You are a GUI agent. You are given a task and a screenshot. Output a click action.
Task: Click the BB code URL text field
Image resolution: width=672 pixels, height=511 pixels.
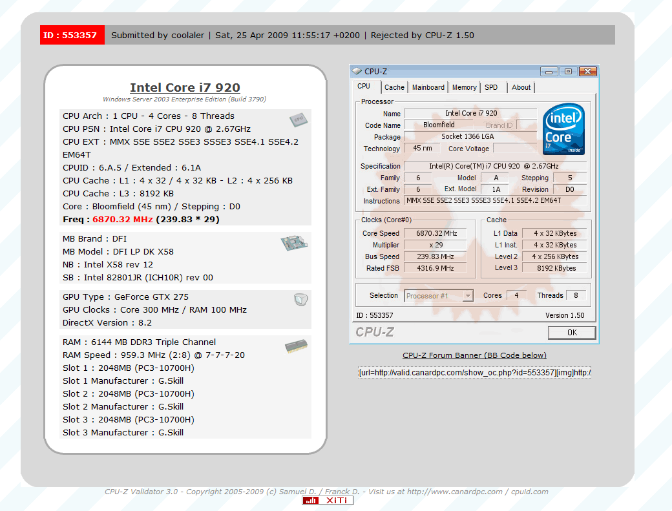click(x=474, y=373)
